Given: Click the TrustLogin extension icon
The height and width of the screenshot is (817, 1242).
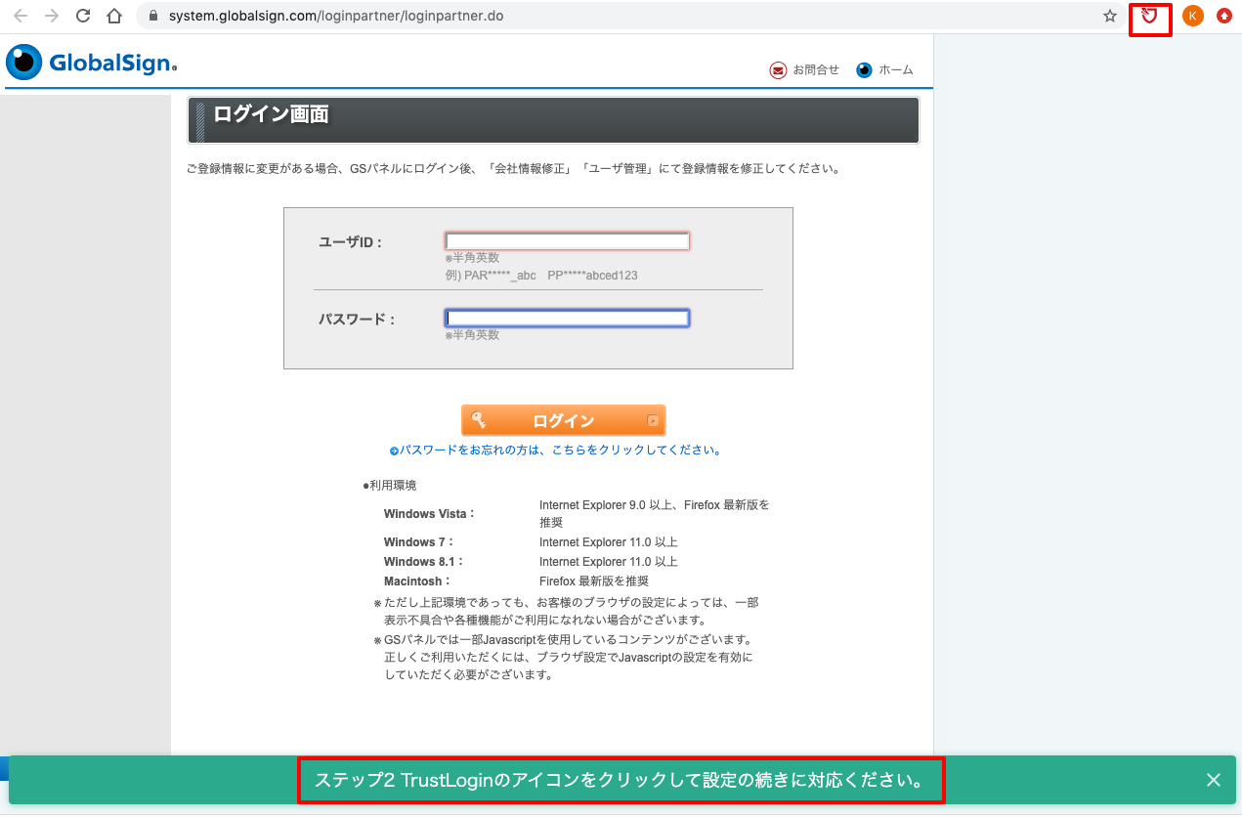Looking at the screenshot, I should [x=1150, y=16].
